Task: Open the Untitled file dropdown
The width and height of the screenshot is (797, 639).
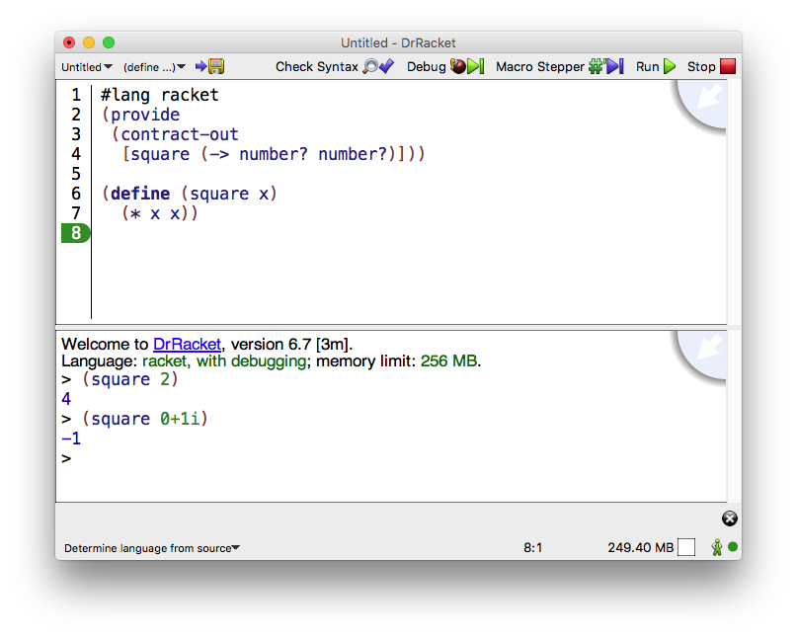Action: [x=87, y=67]
